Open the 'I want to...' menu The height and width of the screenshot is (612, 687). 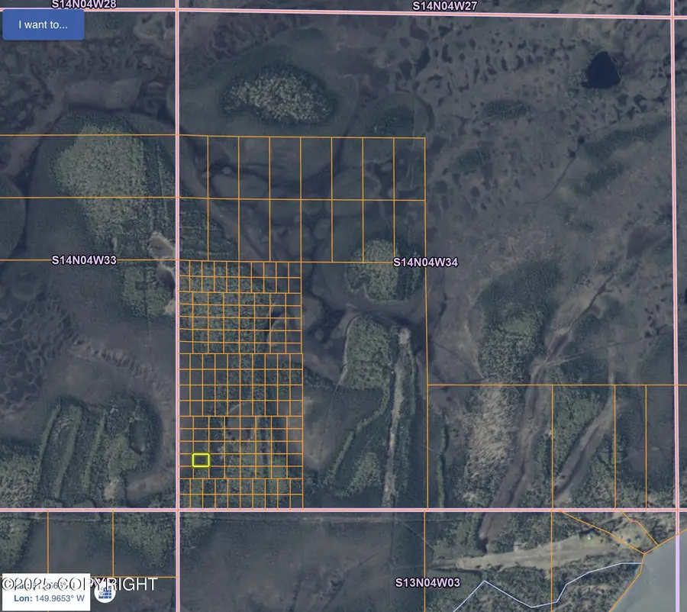point(42,24)
